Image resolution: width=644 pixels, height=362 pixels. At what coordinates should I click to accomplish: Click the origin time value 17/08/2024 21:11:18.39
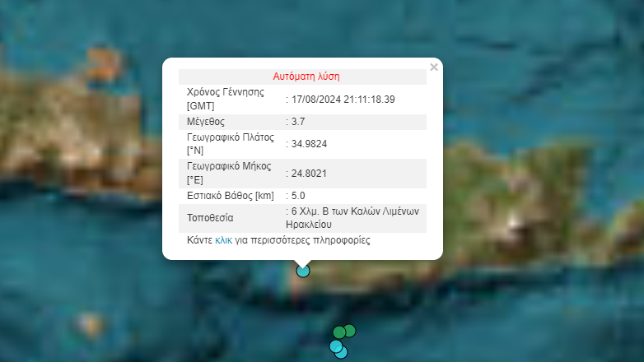[x=343, y=100]
